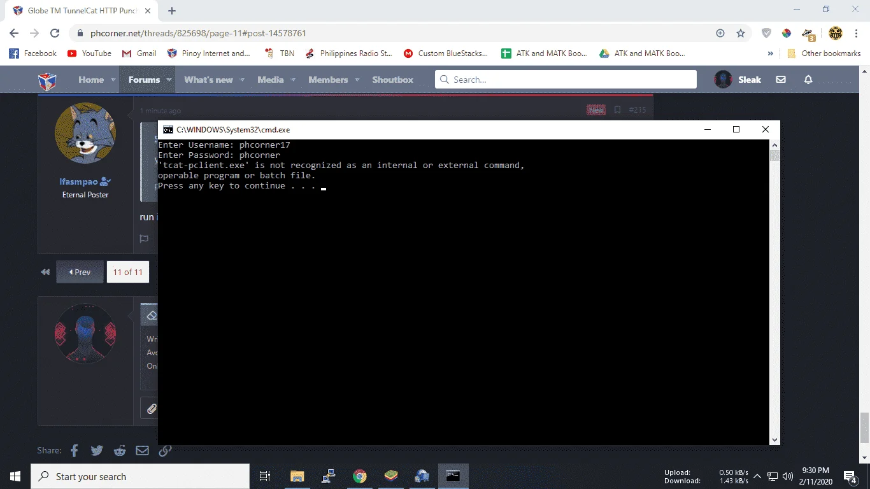Open File Explorer from taskbar

click(297, 476)
